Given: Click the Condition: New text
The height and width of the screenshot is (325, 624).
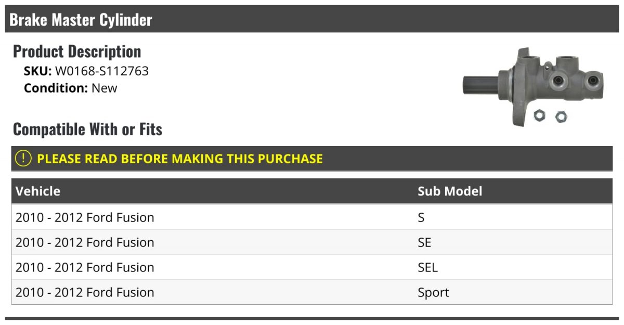Looking at the screenshot, I should (71, 88).
